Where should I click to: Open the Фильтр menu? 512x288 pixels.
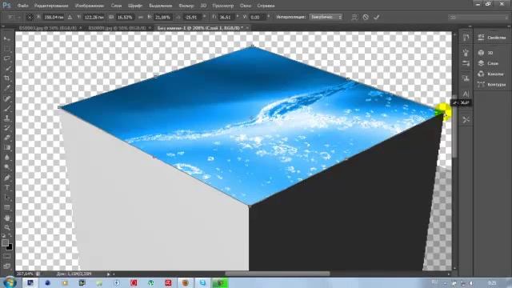click(x=186, y=6)
